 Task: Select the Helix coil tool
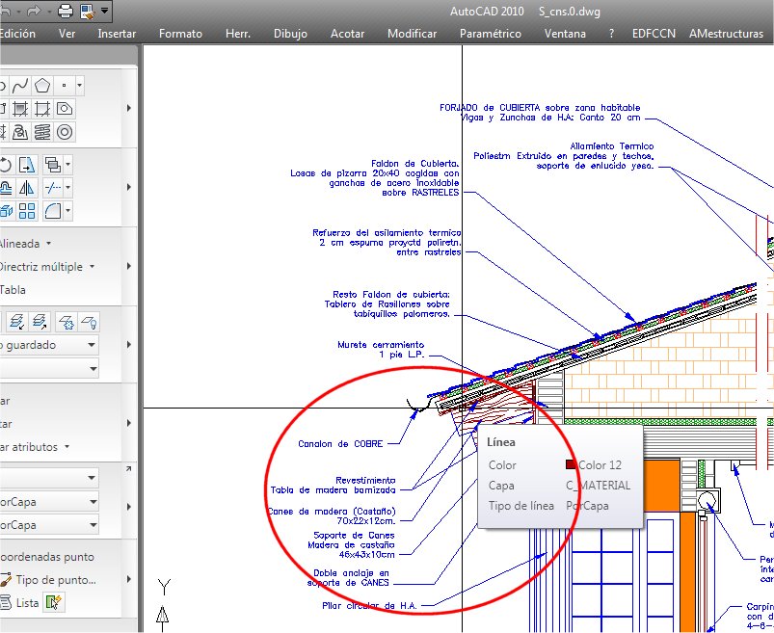pyautogui.click(x=42, y=132)
